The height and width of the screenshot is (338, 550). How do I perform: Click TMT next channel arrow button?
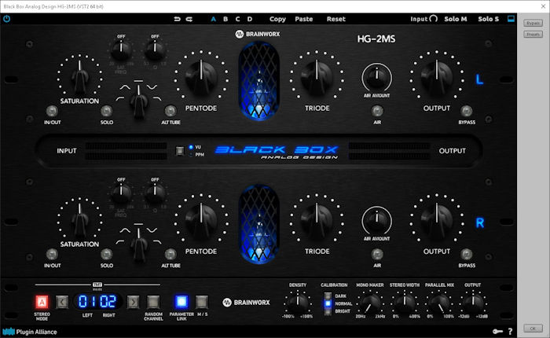point(133,302)
